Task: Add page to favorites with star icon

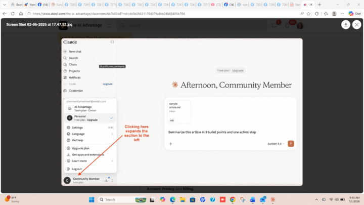Action: click(308, 14)
